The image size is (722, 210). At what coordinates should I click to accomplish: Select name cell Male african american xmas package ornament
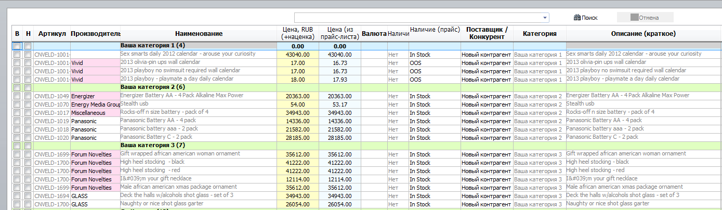[x=198, y=187]
